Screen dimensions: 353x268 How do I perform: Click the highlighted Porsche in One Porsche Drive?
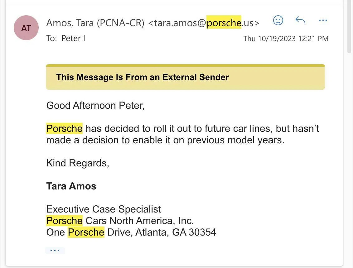(86, 232)
